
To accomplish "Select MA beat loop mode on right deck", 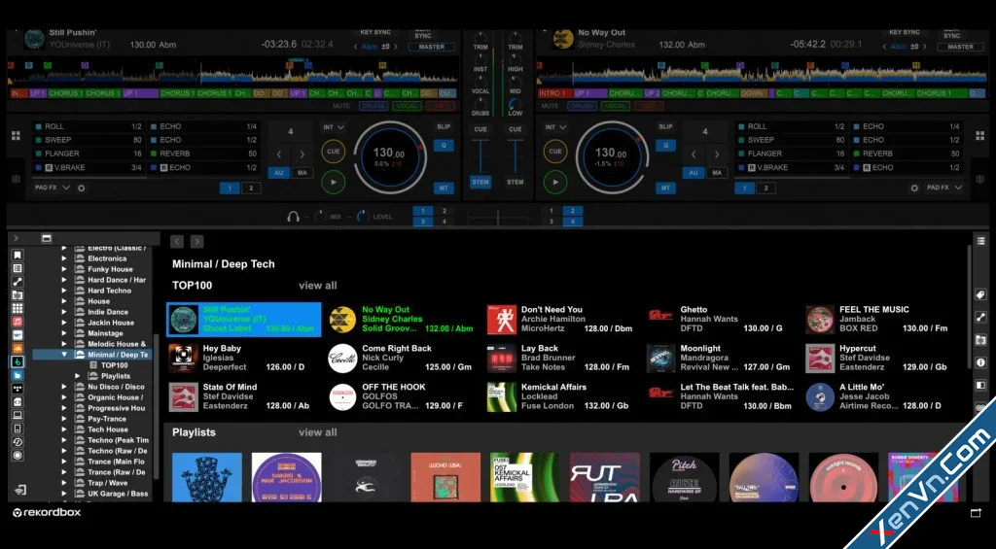I will pyautogui.click(x=717, y=173).
